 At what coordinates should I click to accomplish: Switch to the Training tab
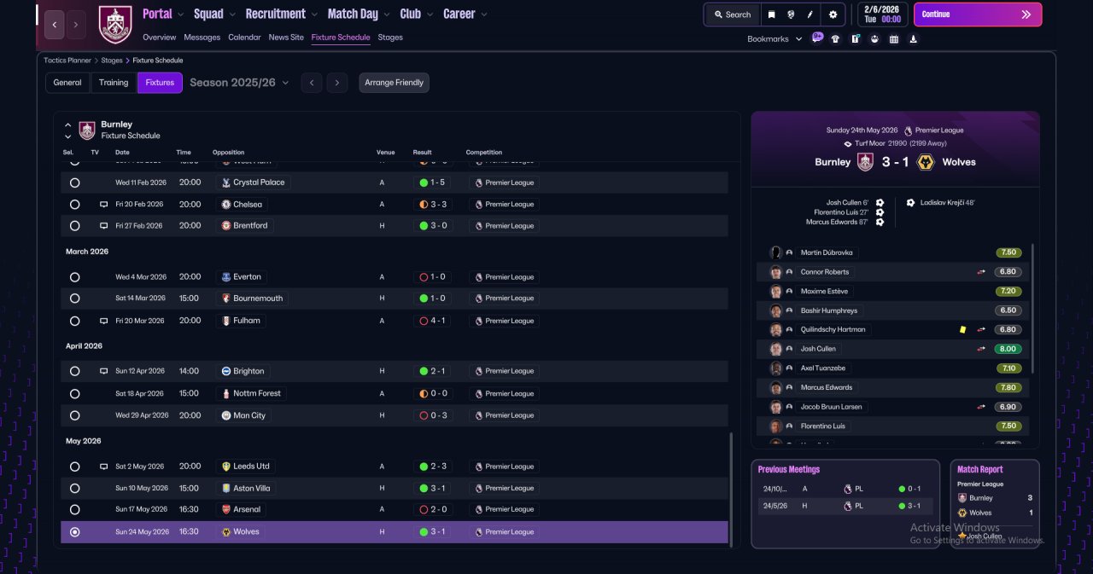coord(114,83)
